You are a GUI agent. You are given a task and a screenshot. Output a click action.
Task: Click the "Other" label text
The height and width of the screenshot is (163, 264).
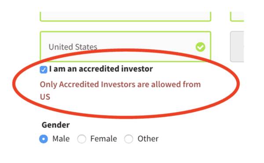(x=148, y=139)
